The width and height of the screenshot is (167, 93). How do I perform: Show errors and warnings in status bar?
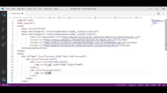coord(6,85)
